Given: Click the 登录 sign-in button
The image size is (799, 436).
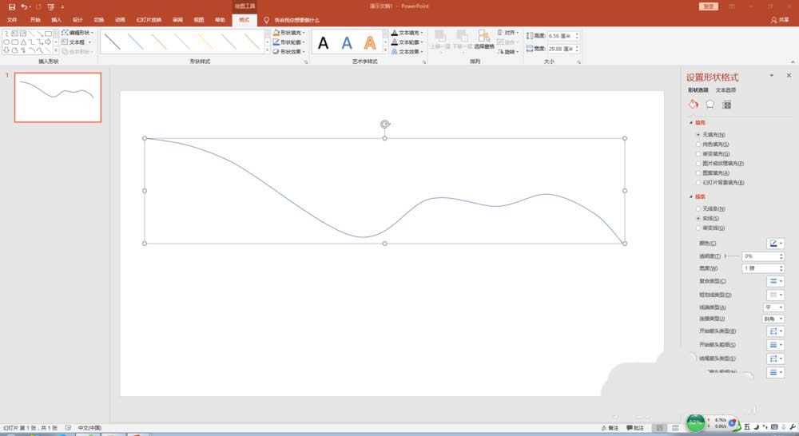Looking at the screenshot, I should 709,6.
